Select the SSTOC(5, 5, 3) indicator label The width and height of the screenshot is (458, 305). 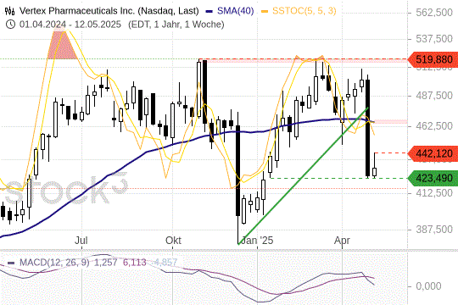point(304,11)
